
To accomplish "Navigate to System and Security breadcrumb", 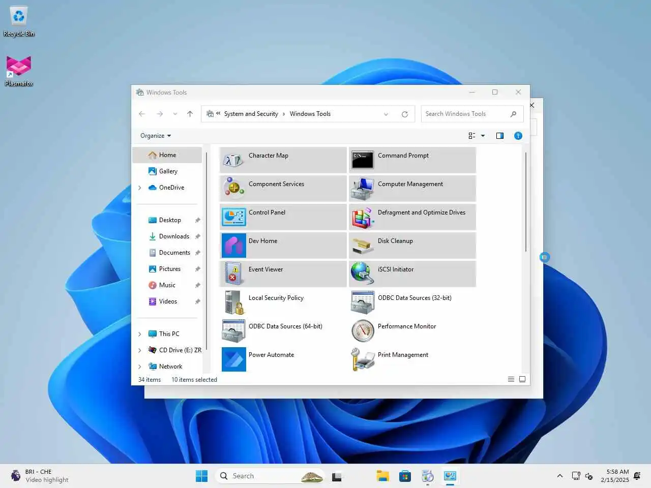I will (x=251, y=114).
